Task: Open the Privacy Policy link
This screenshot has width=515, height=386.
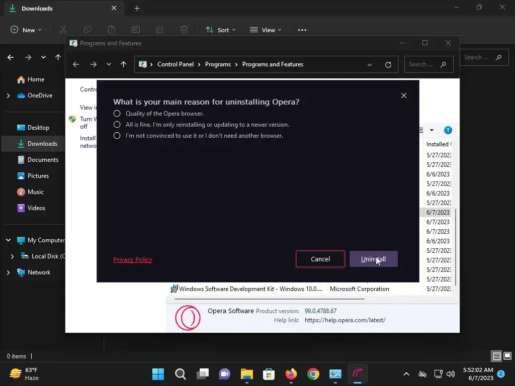Action: pos(132,260)
